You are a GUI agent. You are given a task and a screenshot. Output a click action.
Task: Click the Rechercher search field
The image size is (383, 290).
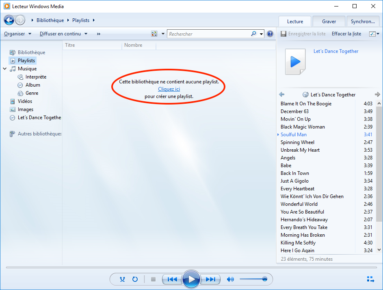pyautogui.click(x=209, y=34)
